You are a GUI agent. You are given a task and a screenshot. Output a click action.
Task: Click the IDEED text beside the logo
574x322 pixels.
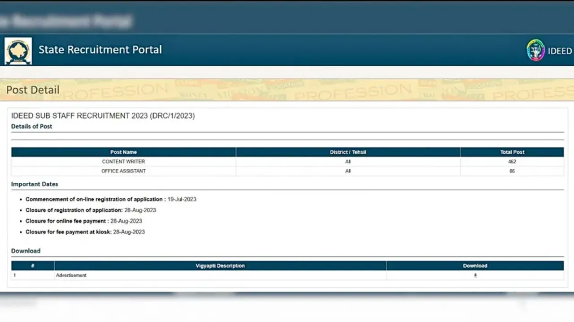[x=560, y=51]
